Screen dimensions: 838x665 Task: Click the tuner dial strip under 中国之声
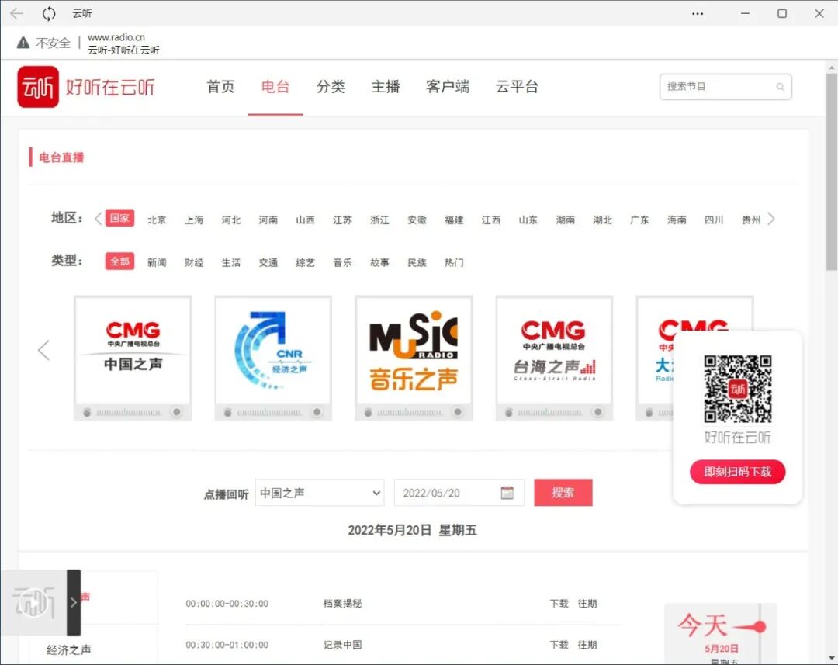[x=128, y=413]
